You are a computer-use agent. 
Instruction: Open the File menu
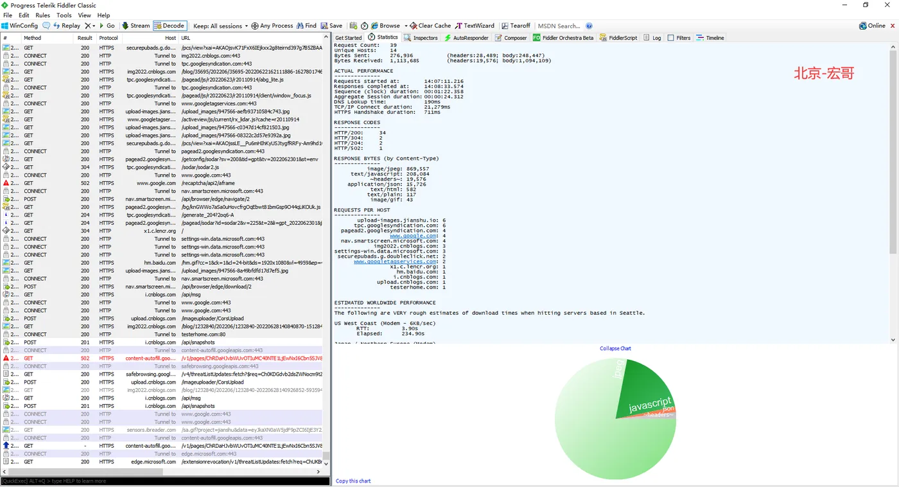[x=8, y=15]
